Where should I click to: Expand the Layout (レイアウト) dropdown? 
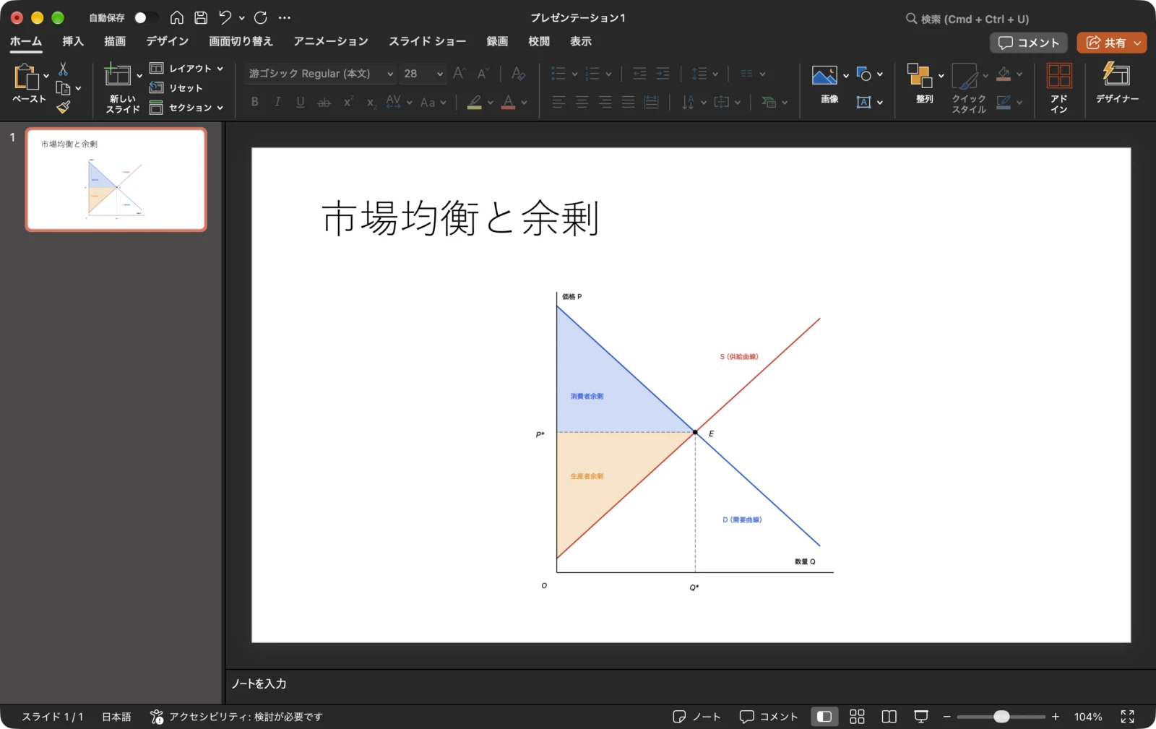pos(220,69)
